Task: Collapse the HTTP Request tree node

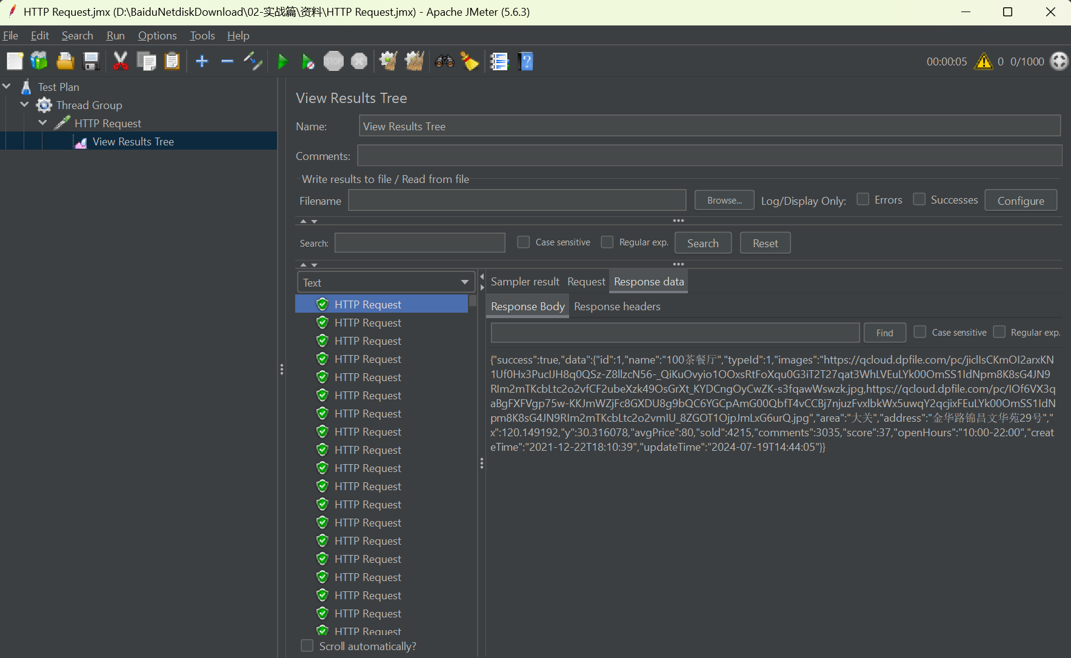Action: 43,123
